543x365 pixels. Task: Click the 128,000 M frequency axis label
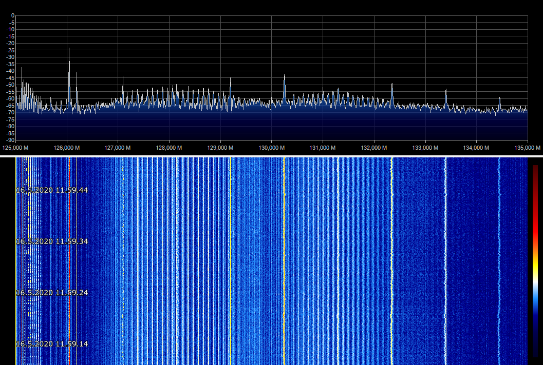click(169, 148)
